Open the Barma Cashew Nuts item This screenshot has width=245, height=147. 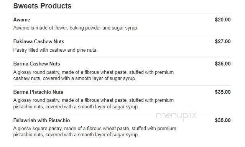tap(36, 64)
